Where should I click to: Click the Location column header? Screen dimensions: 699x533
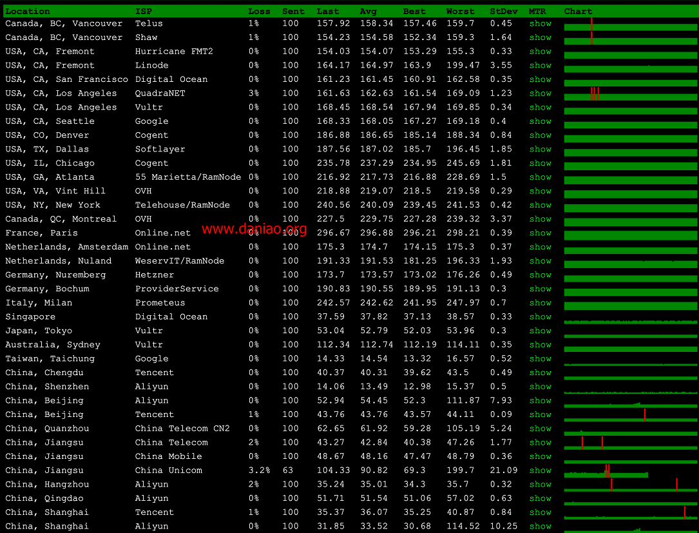(28, 11)
